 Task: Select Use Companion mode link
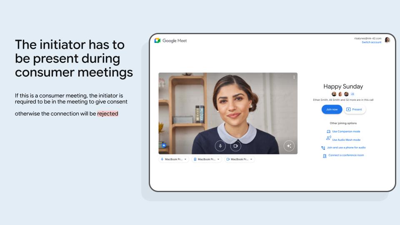click(346, 131)
